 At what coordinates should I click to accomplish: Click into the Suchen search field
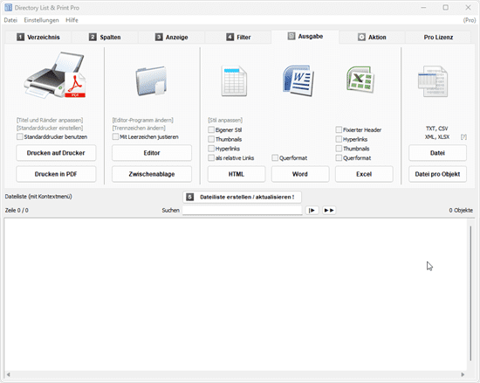click(242, 211)
